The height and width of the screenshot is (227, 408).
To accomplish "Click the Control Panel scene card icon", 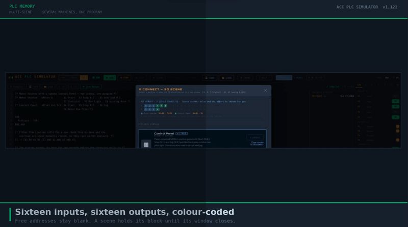I will coord(146,145).
